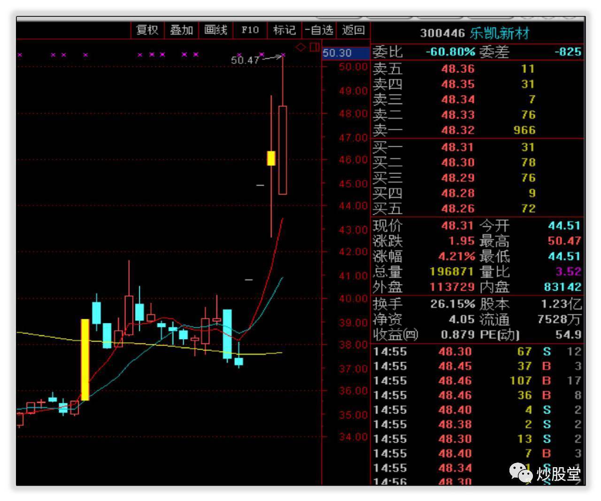
Task: Click PE(动) value 54.9
Action: click(x=568, y=334)
